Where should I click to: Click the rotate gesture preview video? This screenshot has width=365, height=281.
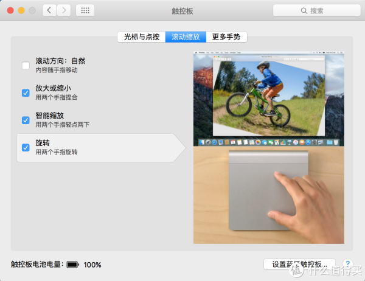pyautogui.click(x=269, y=148)
